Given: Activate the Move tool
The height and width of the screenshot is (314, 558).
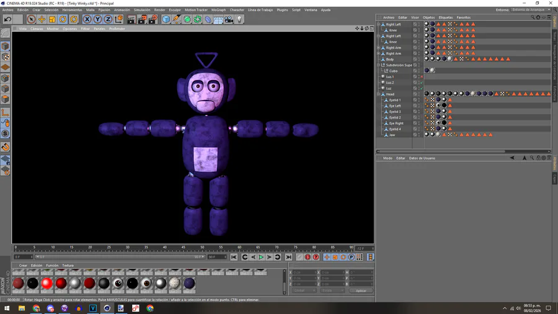Looking at the screenshot, I should [42, 19].
